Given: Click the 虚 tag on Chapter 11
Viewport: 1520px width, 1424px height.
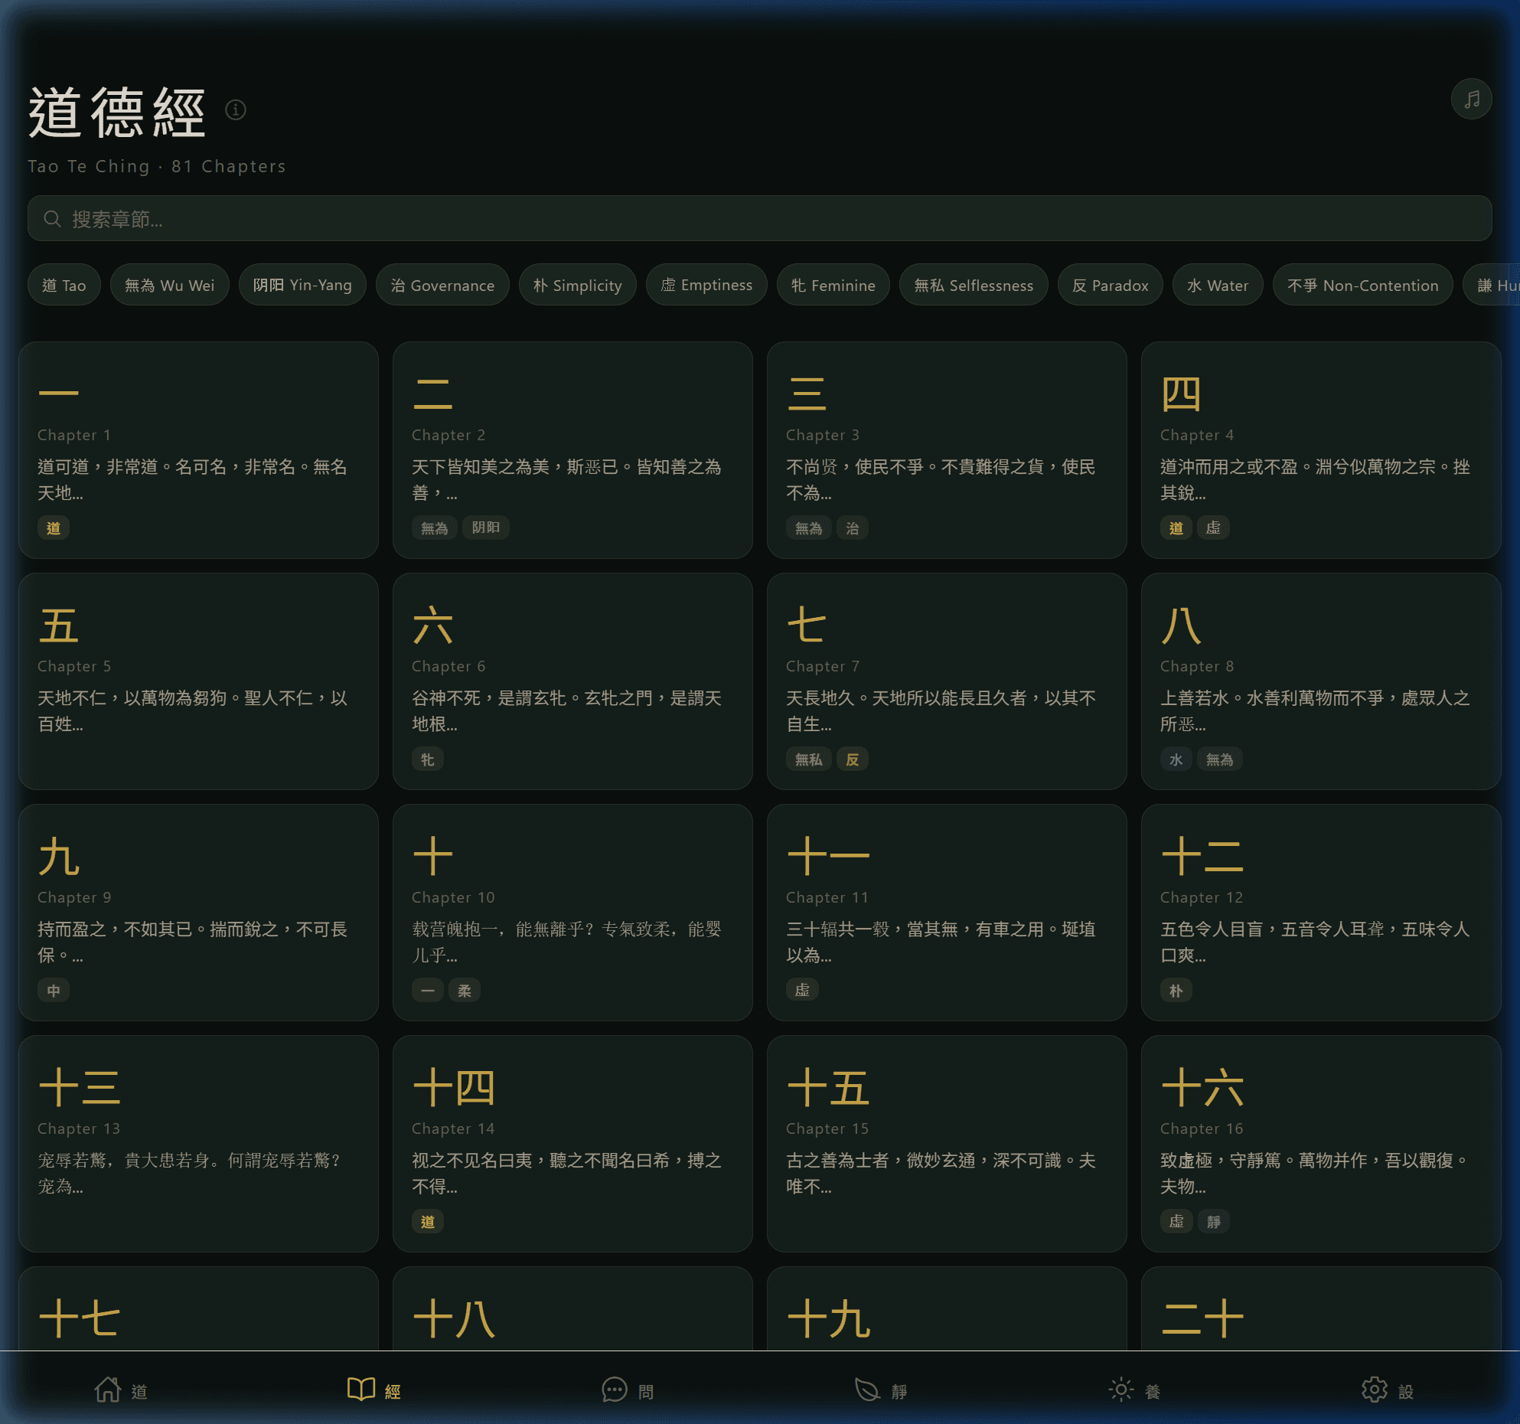Looking at the screenshot, I should point(802,991).
